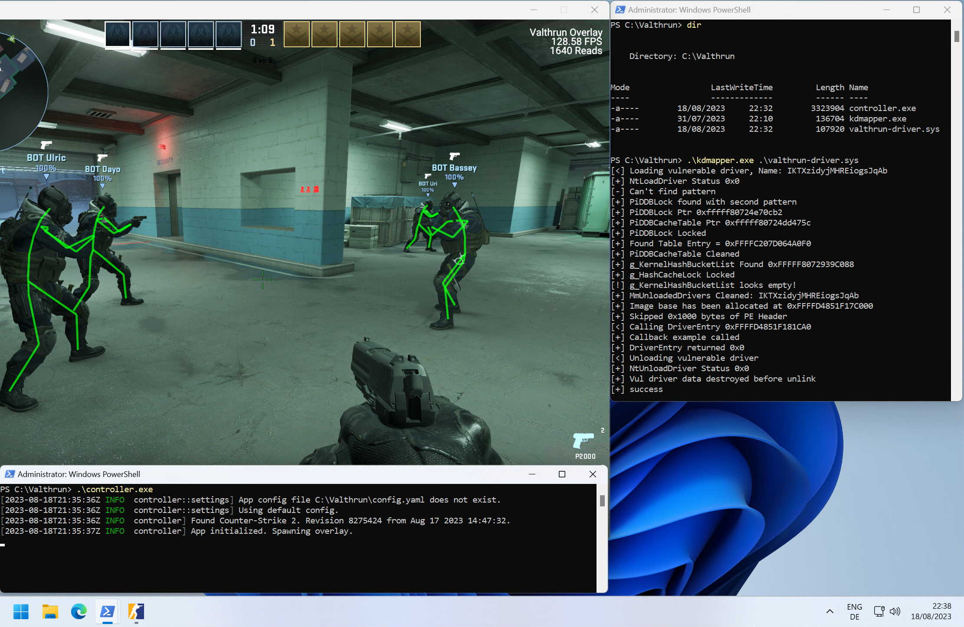Switch to PowerShell via the taskbar icon
The height and width of the screenshot is (627, 964).
(x=107, y=611)
